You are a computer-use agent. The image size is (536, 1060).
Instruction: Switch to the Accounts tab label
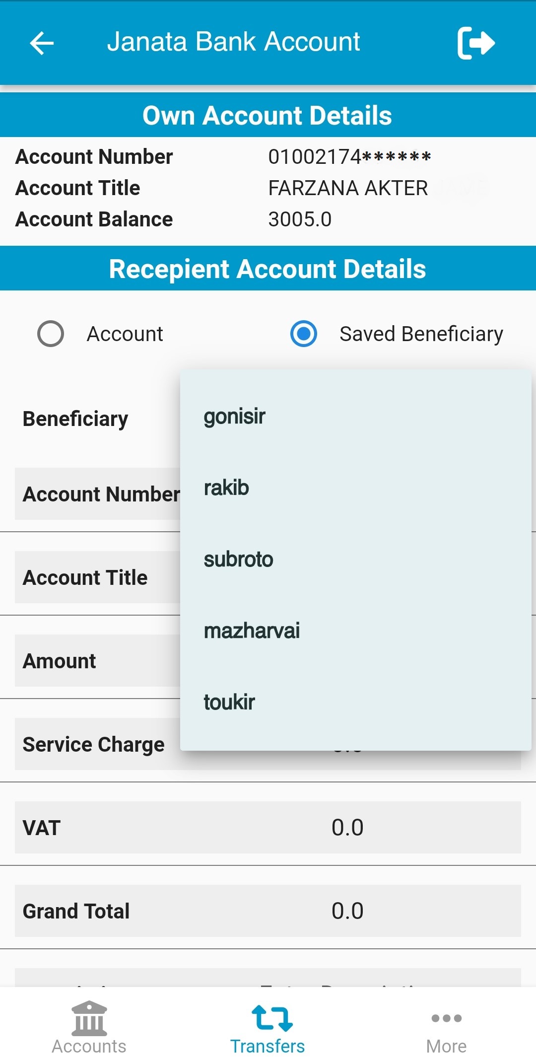[89, 1046]
